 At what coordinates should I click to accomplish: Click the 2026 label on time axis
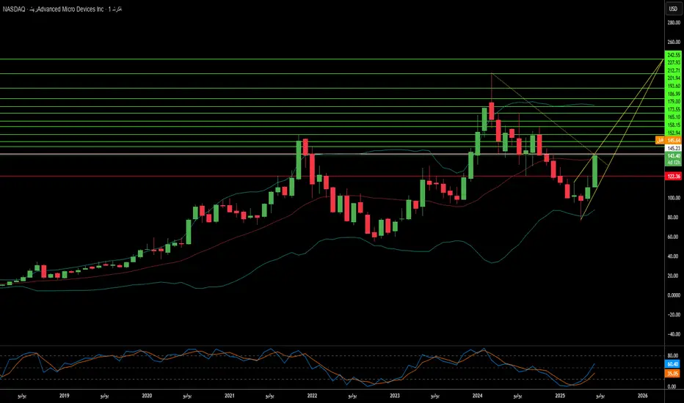(x=643, y=396)
